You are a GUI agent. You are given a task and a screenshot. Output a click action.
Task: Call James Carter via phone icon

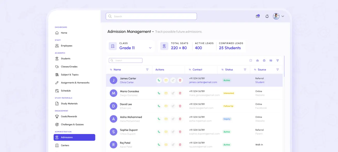159,80
